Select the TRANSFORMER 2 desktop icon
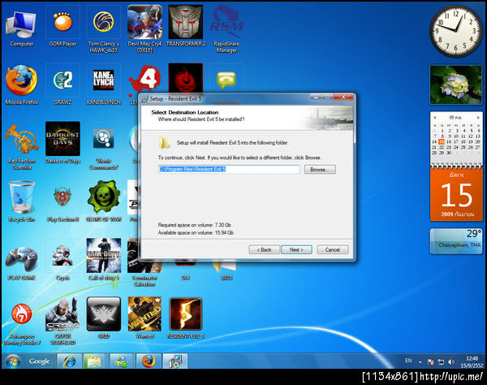The height and width of the screenshot is (385, 487). [x=186, y=27]
